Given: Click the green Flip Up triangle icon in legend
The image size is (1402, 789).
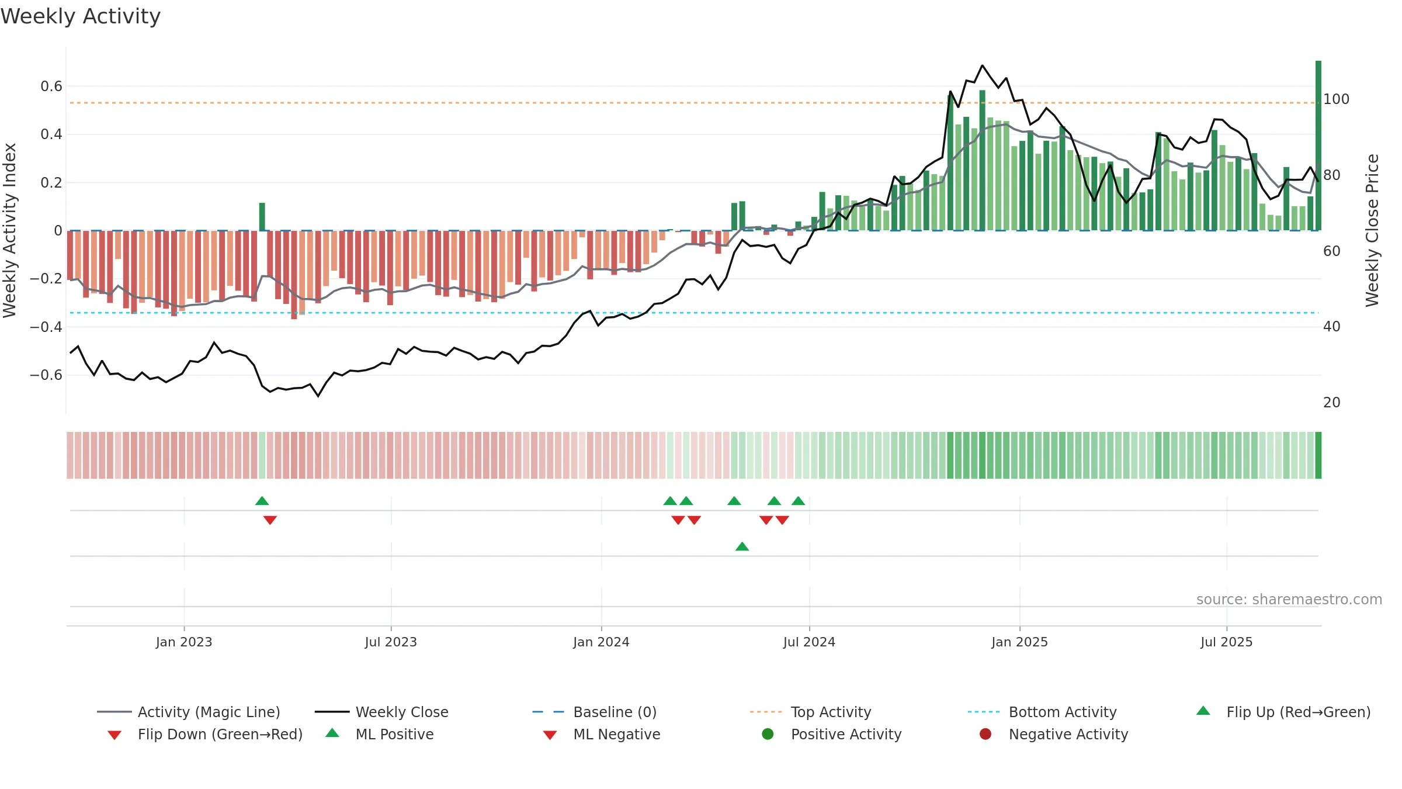Looking at the screenshot, I should 1203,711.
